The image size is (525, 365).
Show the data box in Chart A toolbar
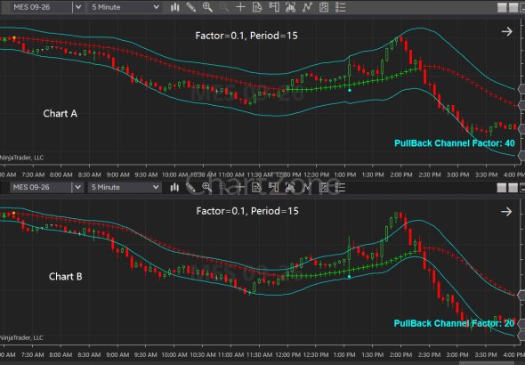(257, 7)
